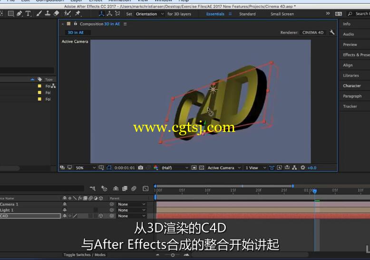Screen dimensions: 370x260
Task: Open Parent dropdown for Camera 1
Action: 131,204
